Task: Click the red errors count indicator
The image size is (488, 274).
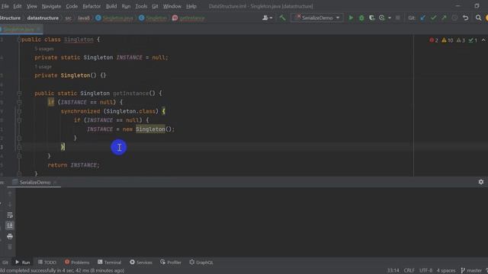Action: click(434, 40)
